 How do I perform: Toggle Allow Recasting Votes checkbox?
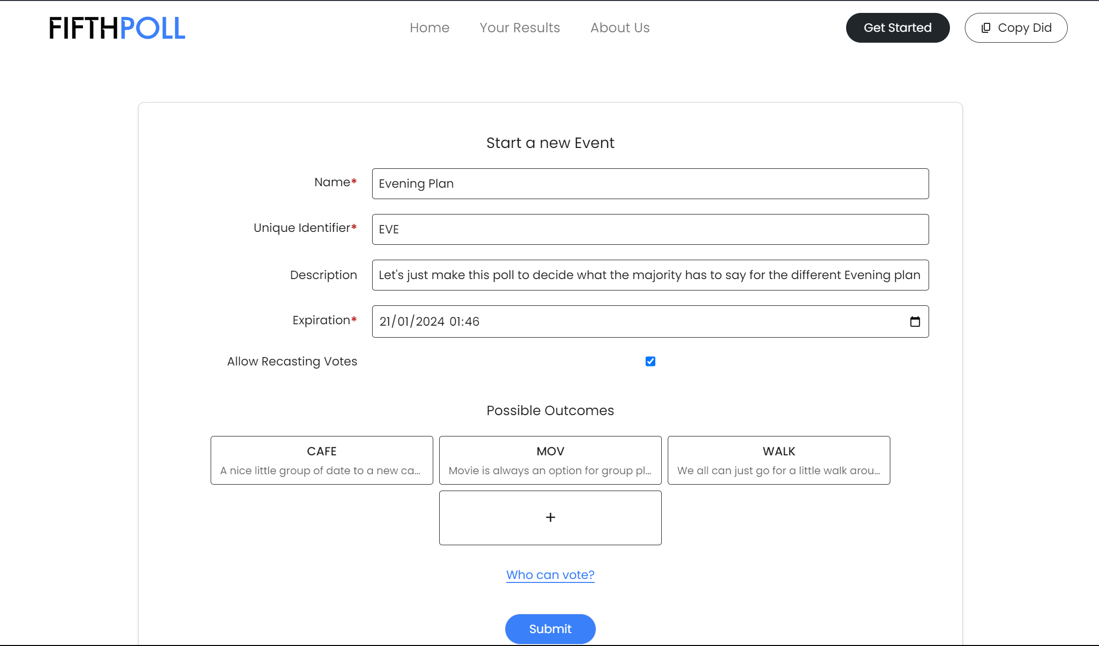[650, 361]
